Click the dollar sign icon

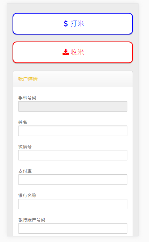tap(66, 24)
